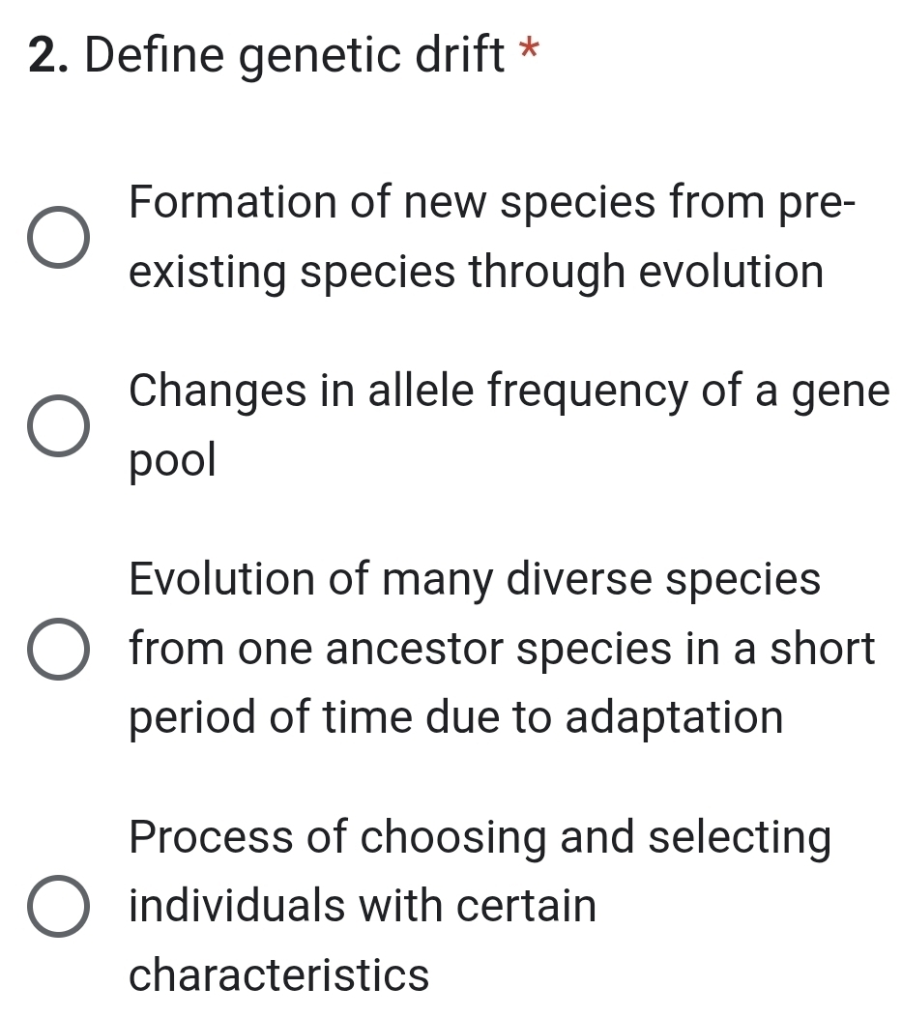This screenshot has width=902, height=1017.
Task: Click the word 'characteristics' in last option
Action: [277, 976]
